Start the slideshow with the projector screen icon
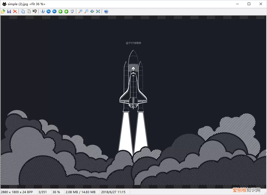The height and width of the screenshot is (195, 267). pos(72,11)
